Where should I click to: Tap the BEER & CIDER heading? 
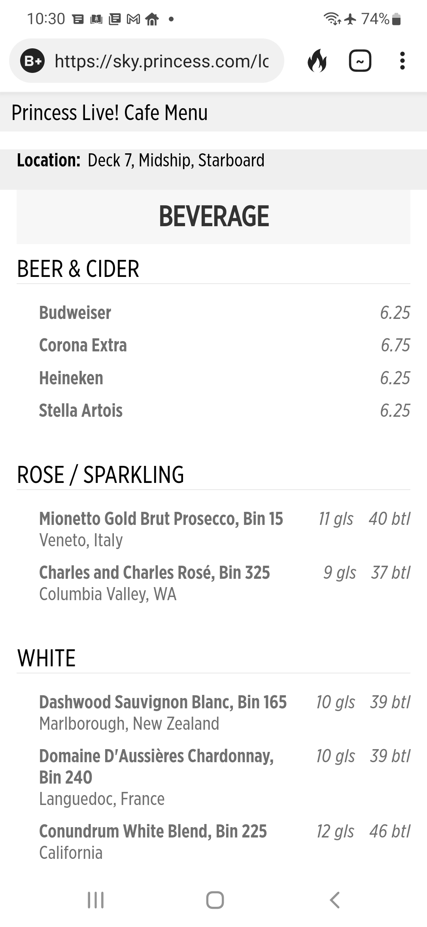click(78, 269)
